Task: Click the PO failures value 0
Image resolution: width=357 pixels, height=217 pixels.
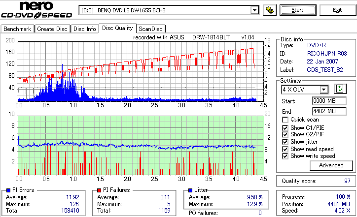Action: click(260, 213)
